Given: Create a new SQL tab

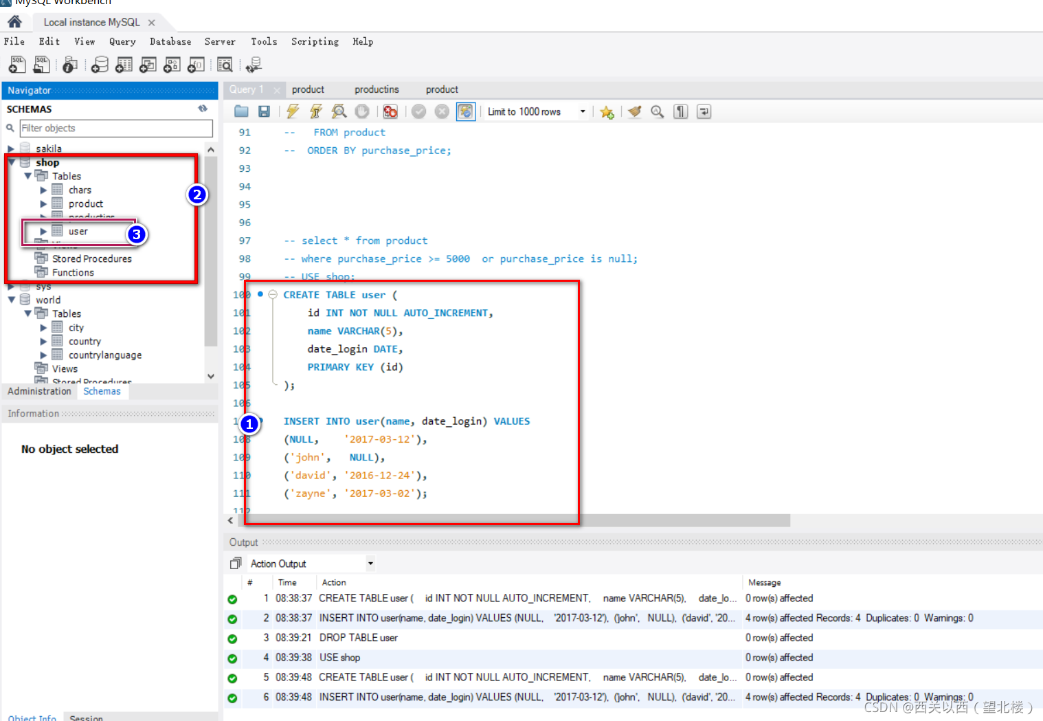Looking at the screenshot, I should point(17,65).
